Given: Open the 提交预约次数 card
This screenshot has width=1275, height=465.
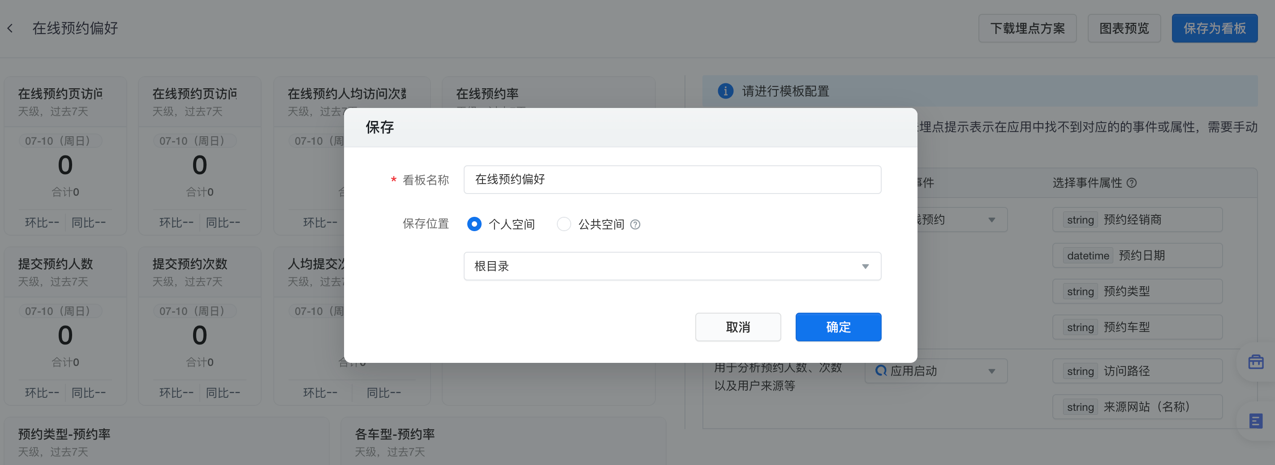Looking at the screenshot, I should click(199, 327).
